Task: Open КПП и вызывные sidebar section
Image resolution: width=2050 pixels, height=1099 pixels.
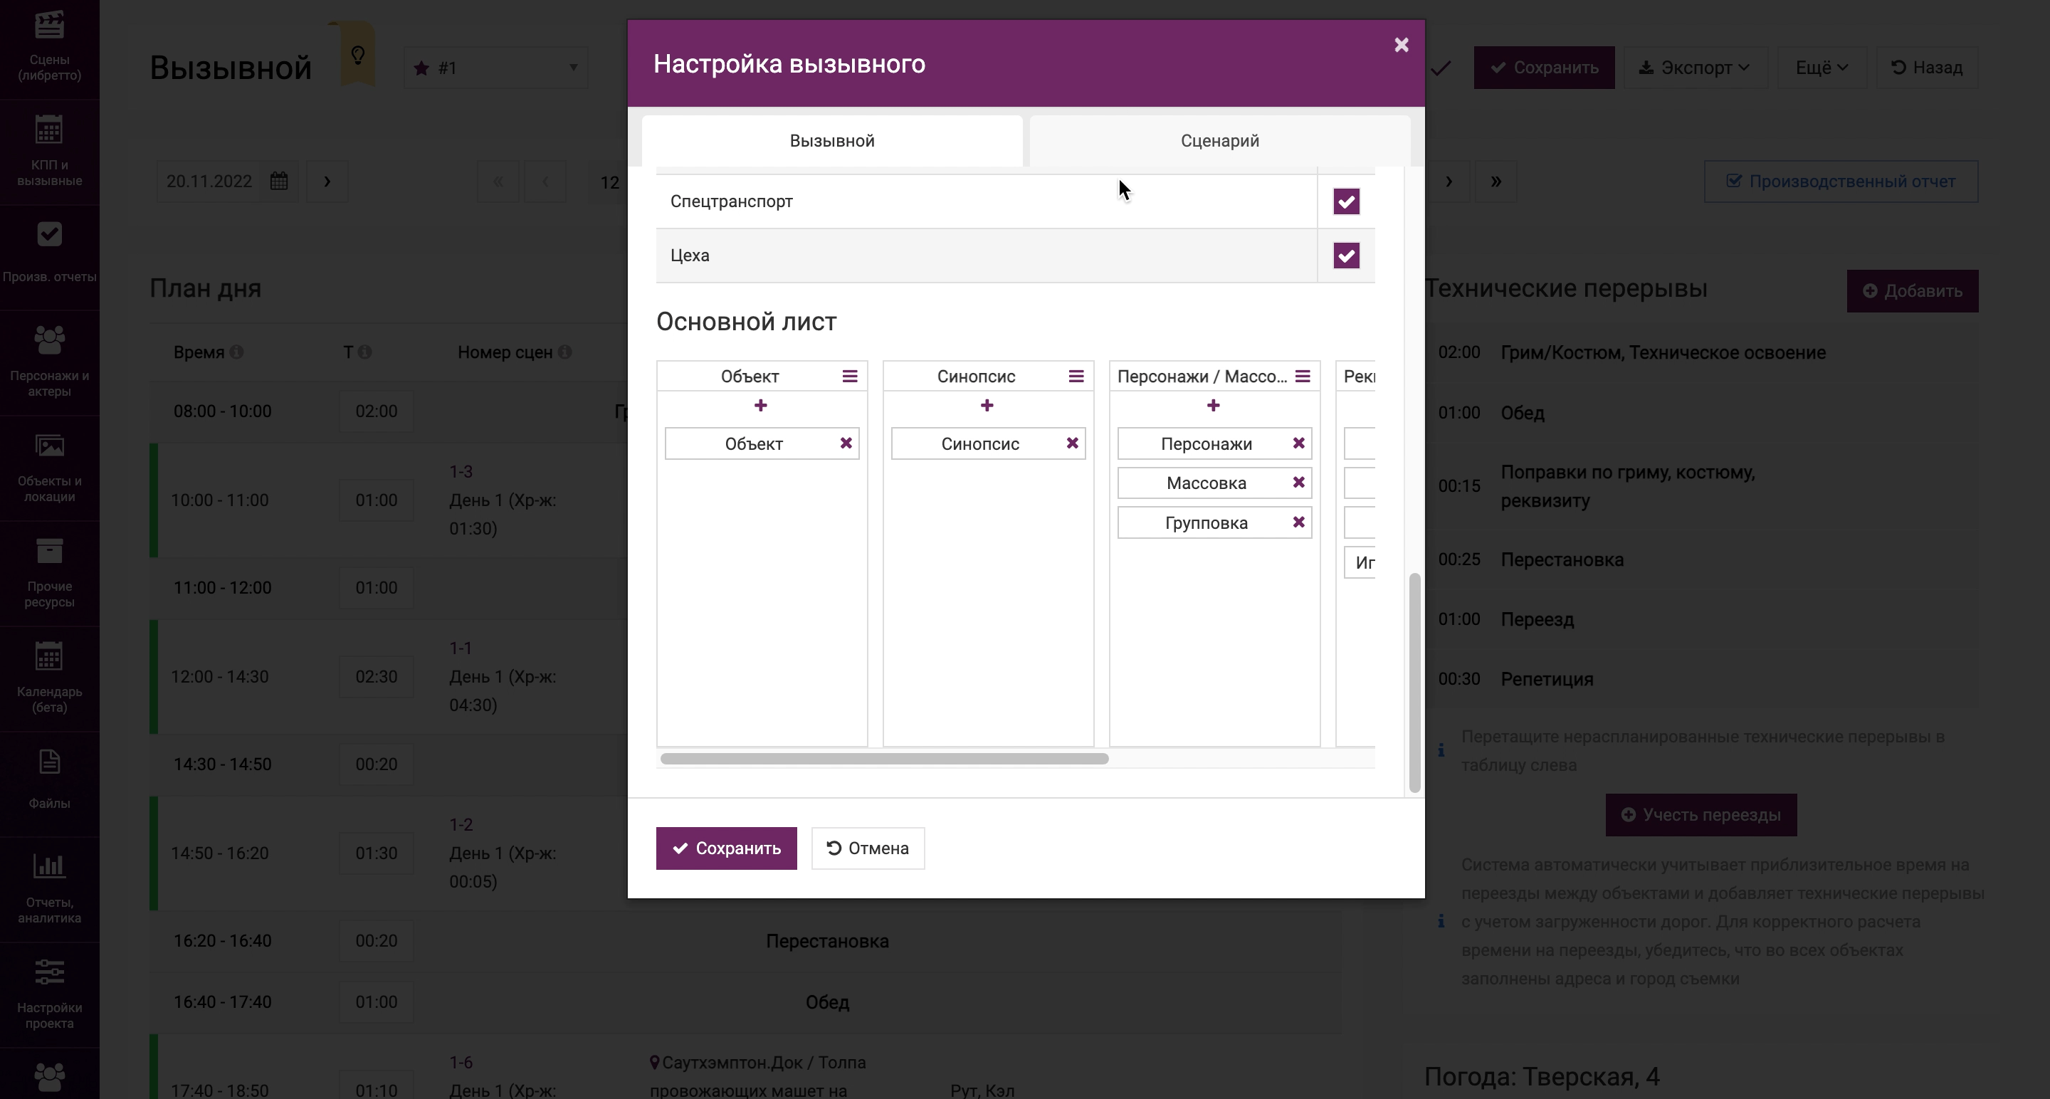Action: [49, 151]
